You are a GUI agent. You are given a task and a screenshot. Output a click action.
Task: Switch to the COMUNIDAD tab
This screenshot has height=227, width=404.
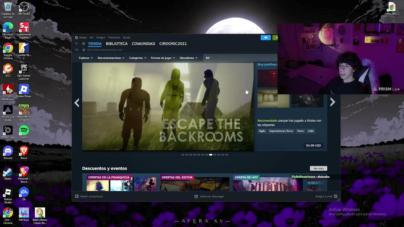point(143,44)
